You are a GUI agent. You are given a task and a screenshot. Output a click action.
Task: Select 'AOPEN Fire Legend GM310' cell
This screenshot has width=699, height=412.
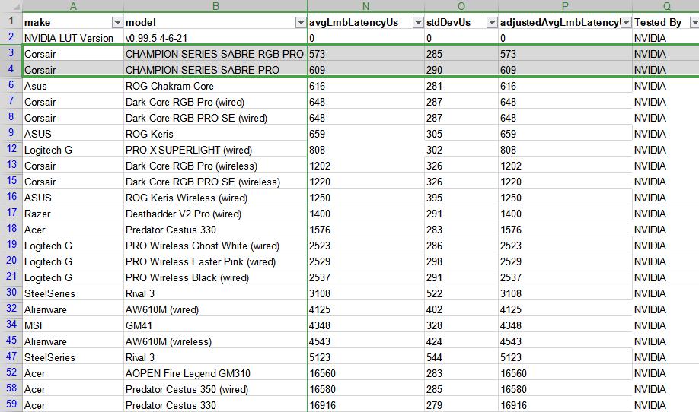[x=215, y=374]
